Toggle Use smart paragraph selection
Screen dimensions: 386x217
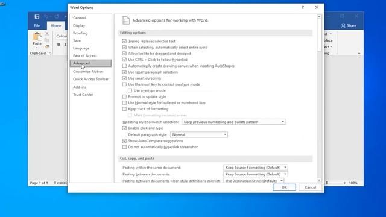pos(124,72)
